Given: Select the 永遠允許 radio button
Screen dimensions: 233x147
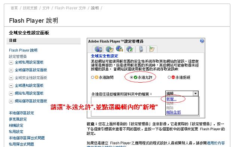Looking at the screenshot, I should 131,77.
